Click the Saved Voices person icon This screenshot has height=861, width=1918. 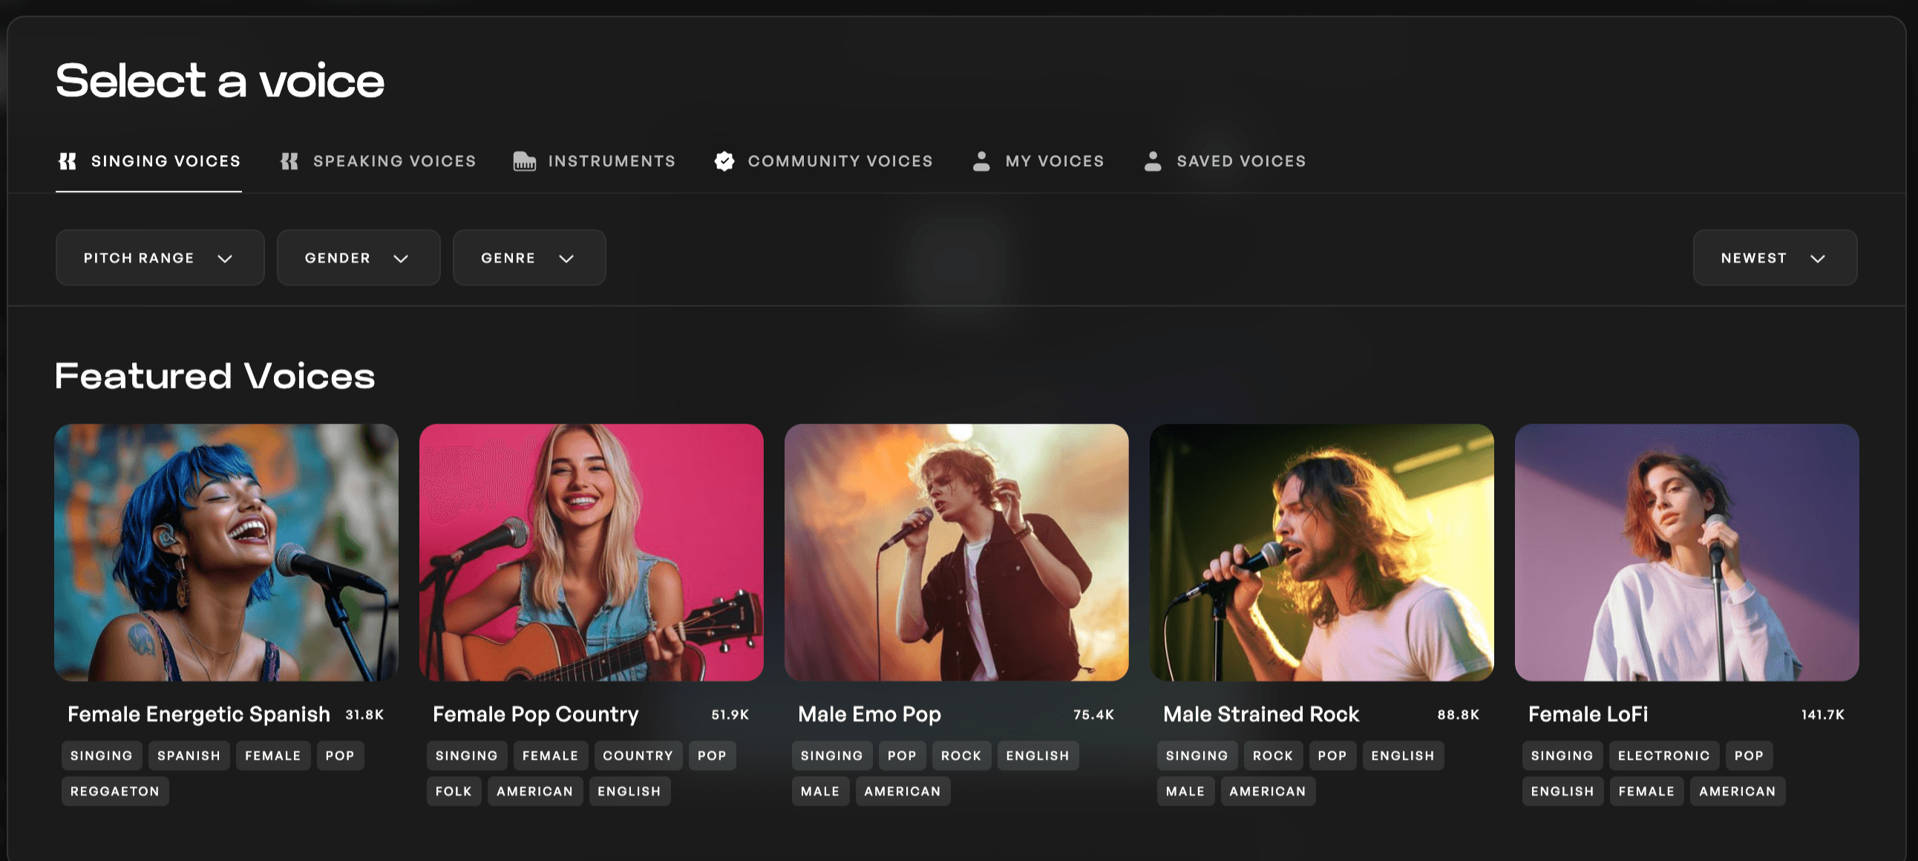1153,161
